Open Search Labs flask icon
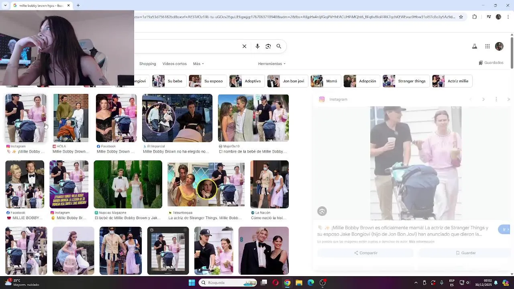The width and height of the screenshot is (514, 289). point(475,47)
